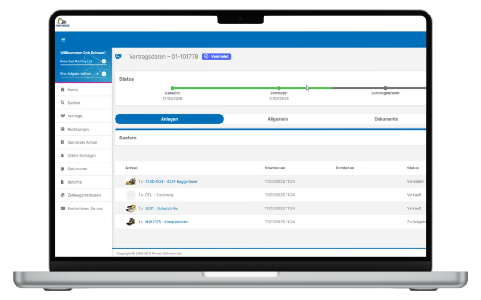Click the Artikel column header
The image size is (481, 300).
132,168
